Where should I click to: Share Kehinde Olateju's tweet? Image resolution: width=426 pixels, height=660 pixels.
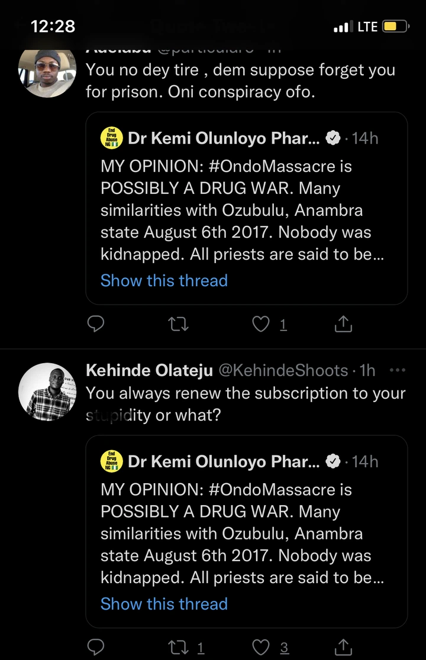344,647
